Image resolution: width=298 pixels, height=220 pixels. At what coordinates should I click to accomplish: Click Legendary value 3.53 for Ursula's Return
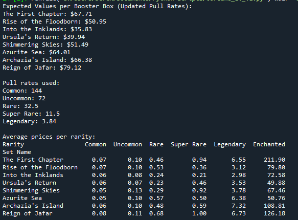tap(239, 183)
